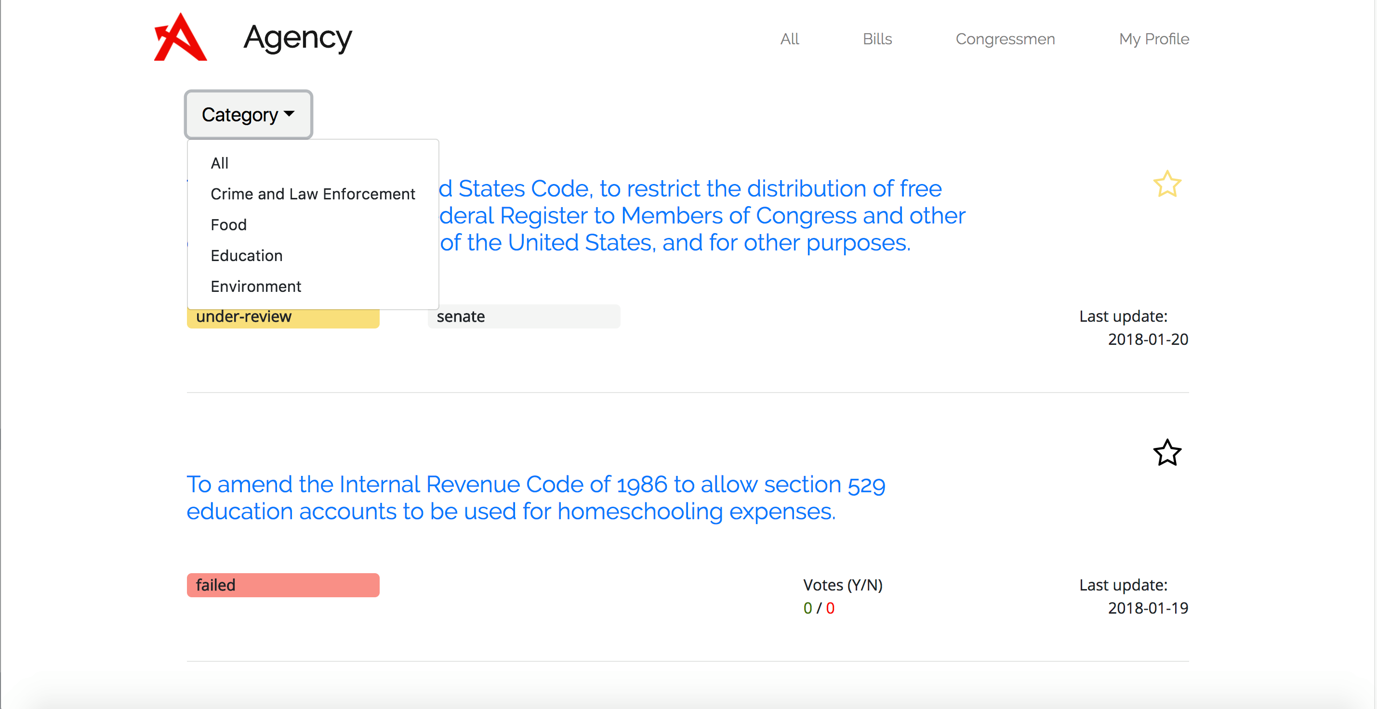
Task: Click the senate chamber tag
Action: coord(523,317)
